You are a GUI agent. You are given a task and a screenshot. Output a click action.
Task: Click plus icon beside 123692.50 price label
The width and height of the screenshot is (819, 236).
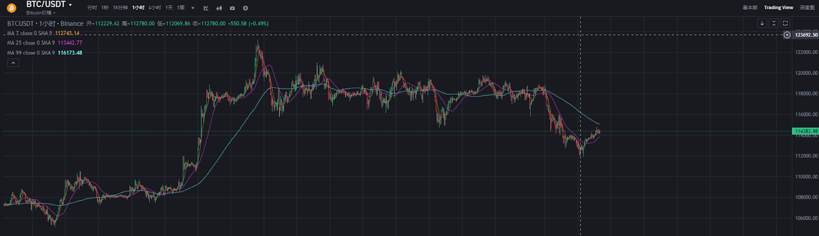[x=787, y=35]
